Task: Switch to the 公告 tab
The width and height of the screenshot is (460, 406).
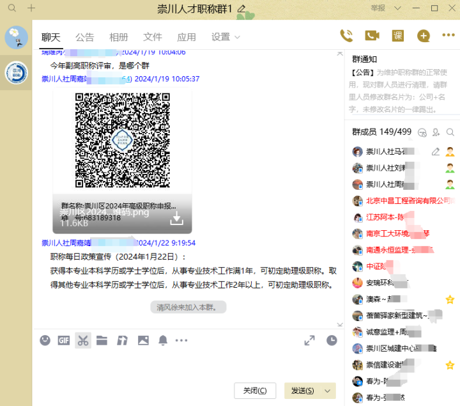Action: click(84, 37)
